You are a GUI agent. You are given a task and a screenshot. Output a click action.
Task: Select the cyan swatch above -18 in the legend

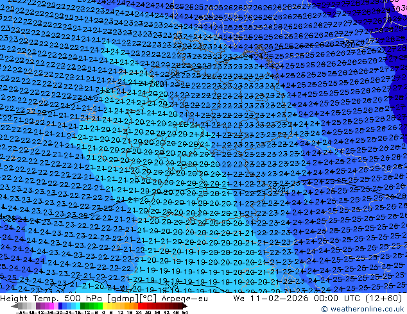pos(78,306)
